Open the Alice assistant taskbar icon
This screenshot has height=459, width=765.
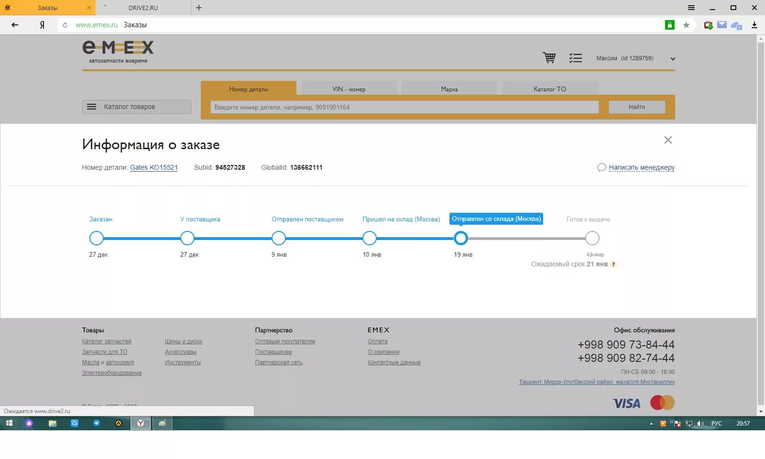coord(29,423)
